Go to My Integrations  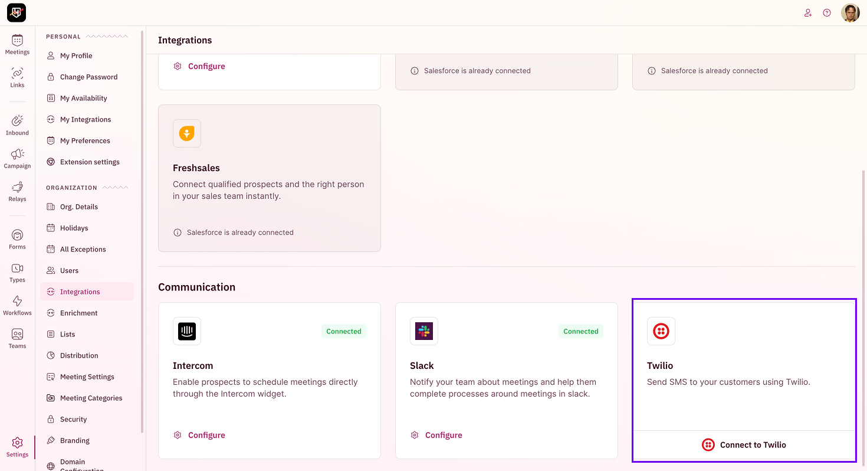coord(87,119)
